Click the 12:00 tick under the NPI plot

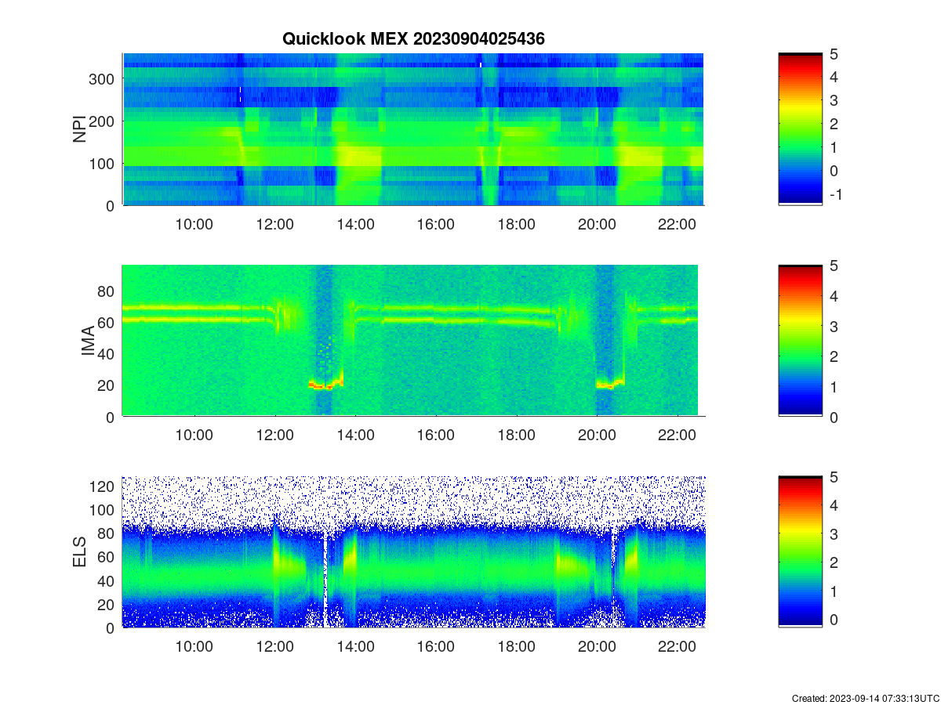(x=275, y=224)
